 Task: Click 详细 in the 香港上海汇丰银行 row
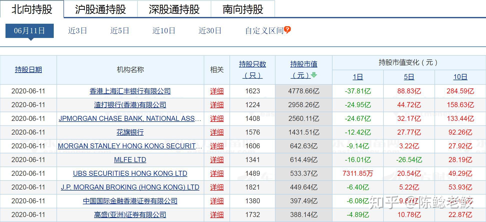point(217,91)
